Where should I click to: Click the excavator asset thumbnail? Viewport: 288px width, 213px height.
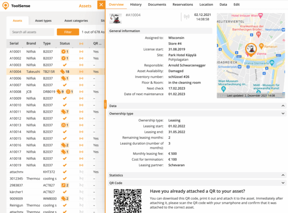click(115, 19)
